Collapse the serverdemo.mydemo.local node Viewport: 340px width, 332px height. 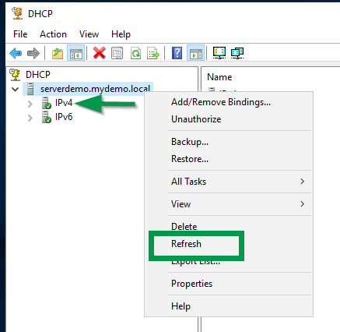click(16, 90)
